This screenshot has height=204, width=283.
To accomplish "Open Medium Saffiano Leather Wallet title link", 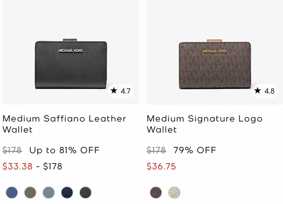I will pos(64,124).
